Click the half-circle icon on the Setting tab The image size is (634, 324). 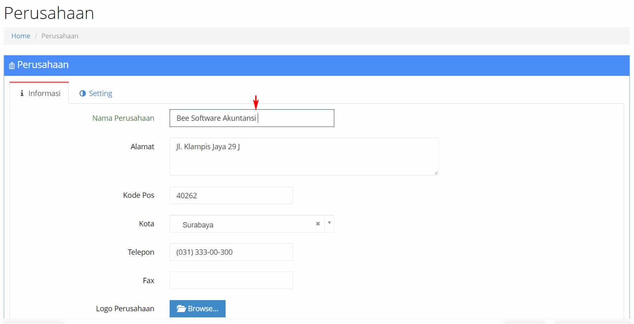pos(82,93)
